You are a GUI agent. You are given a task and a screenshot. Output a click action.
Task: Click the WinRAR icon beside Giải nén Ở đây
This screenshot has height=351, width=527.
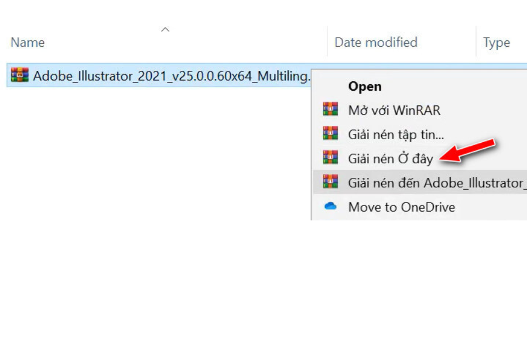click(330, 158)
